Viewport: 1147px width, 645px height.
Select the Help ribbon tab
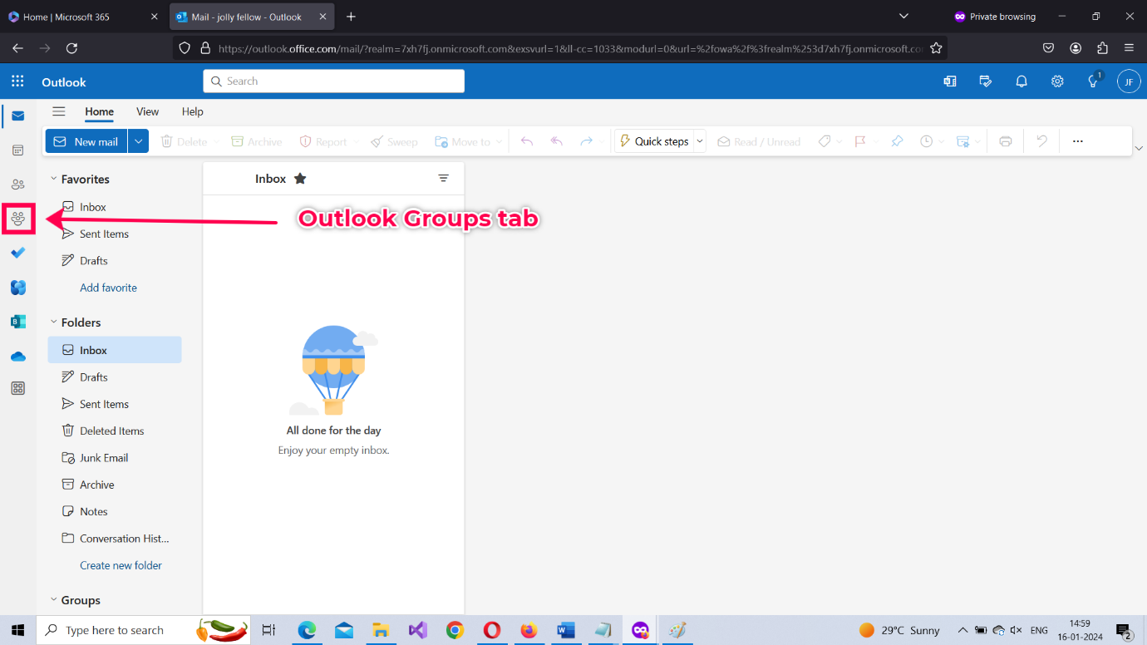click(x=193, y=111)
